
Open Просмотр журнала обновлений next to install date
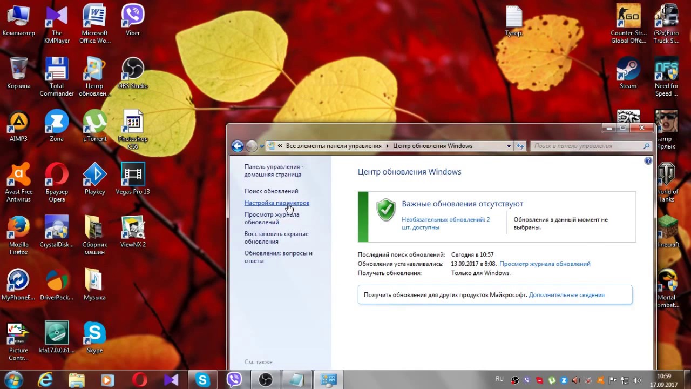pos(545,264)
